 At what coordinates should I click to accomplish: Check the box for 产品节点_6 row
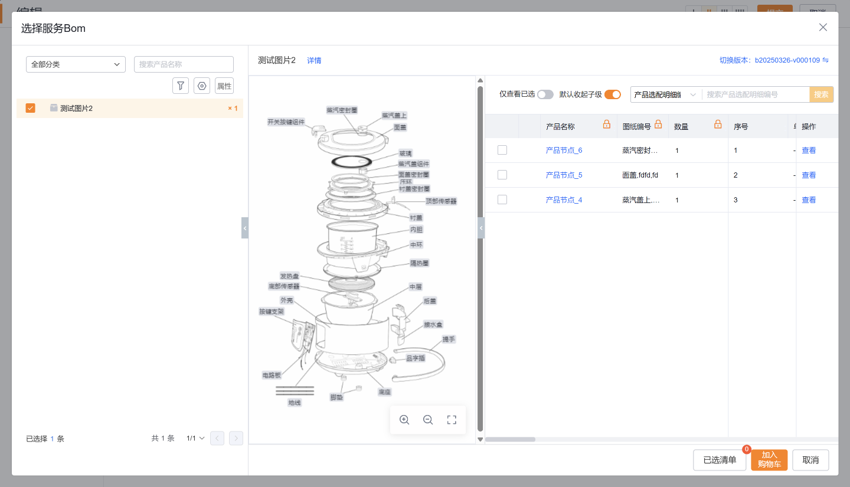(502, 150)
